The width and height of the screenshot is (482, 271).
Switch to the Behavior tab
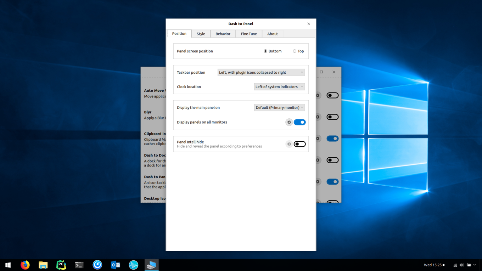coord(223,34)
